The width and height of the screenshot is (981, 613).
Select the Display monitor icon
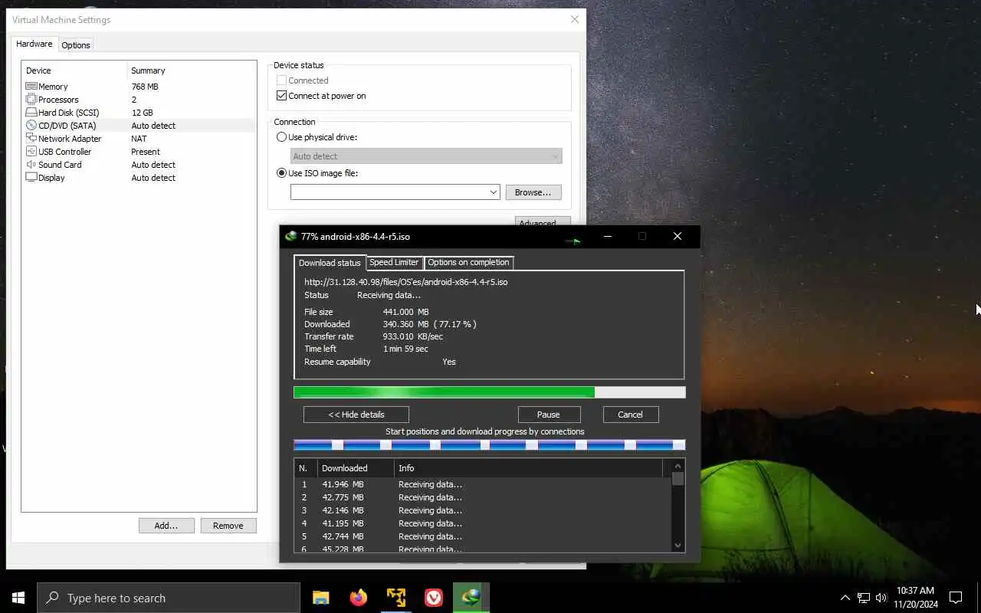[x=31, y=178]
